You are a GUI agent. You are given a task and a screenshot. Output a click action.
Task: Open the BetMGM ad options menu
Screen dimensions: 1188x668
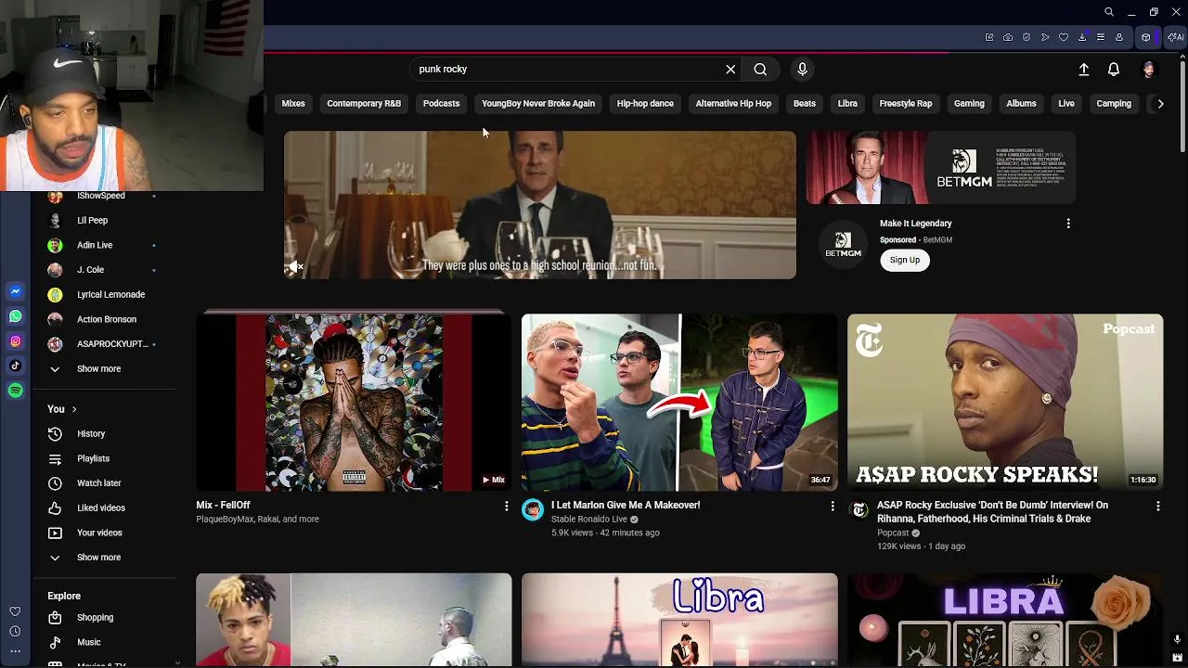coord(1068,224)
